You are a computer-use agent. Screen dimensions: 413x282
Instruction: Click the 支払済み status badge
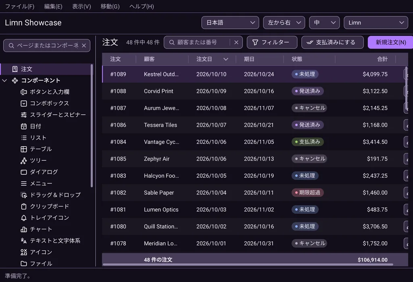click(x=307, y=142)
